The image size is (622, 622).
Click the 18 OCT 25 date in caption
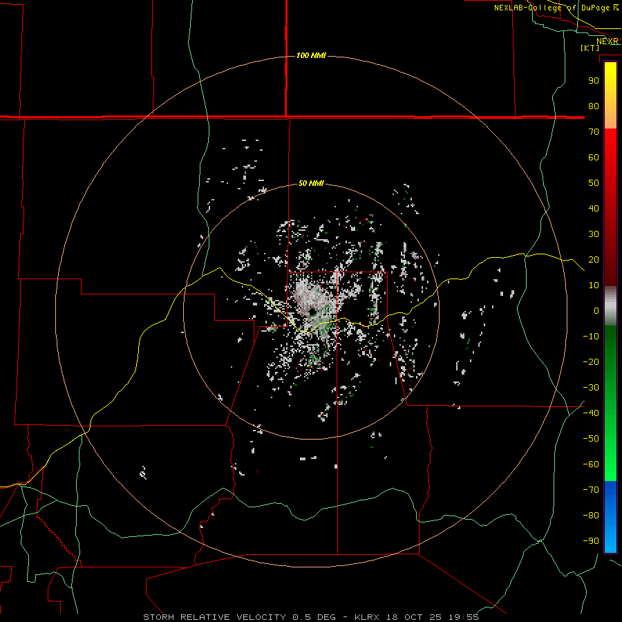[414, 617]
